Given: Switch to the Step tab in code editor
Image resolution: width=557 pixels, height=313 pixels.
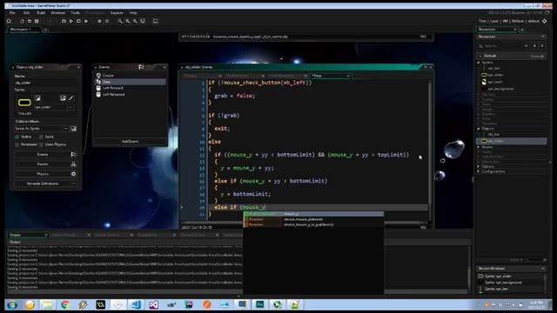Looking at the screenshot, I should point(331,76).
